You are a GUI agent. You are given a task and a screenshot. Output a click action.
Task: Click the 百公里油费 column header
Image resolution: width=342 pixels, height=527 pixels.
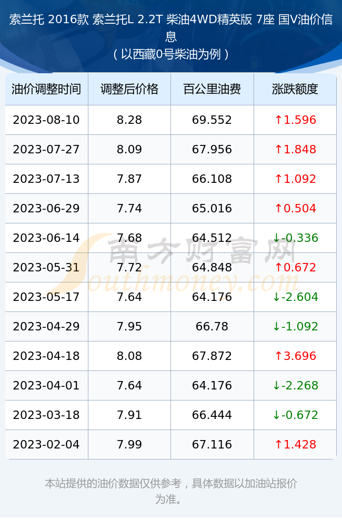coord(212,89)
